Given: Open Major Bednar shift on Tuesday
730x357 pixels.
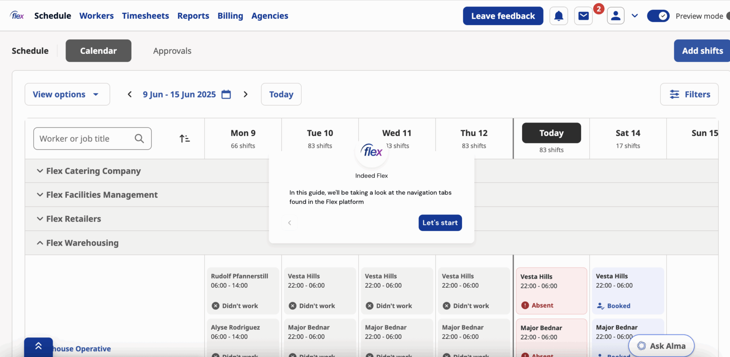Looking at the screenshot, I should pos(320,338).
